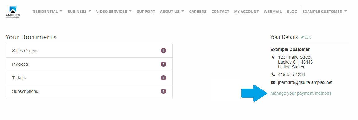Navigate to the Careers page
The height and width of the screenshot is (120, 358).
(x=198, y=12)
